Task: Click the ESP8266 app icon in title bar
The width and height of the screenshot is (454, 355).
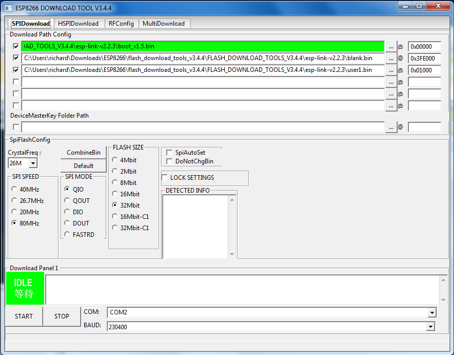Action: pos(8,8)
